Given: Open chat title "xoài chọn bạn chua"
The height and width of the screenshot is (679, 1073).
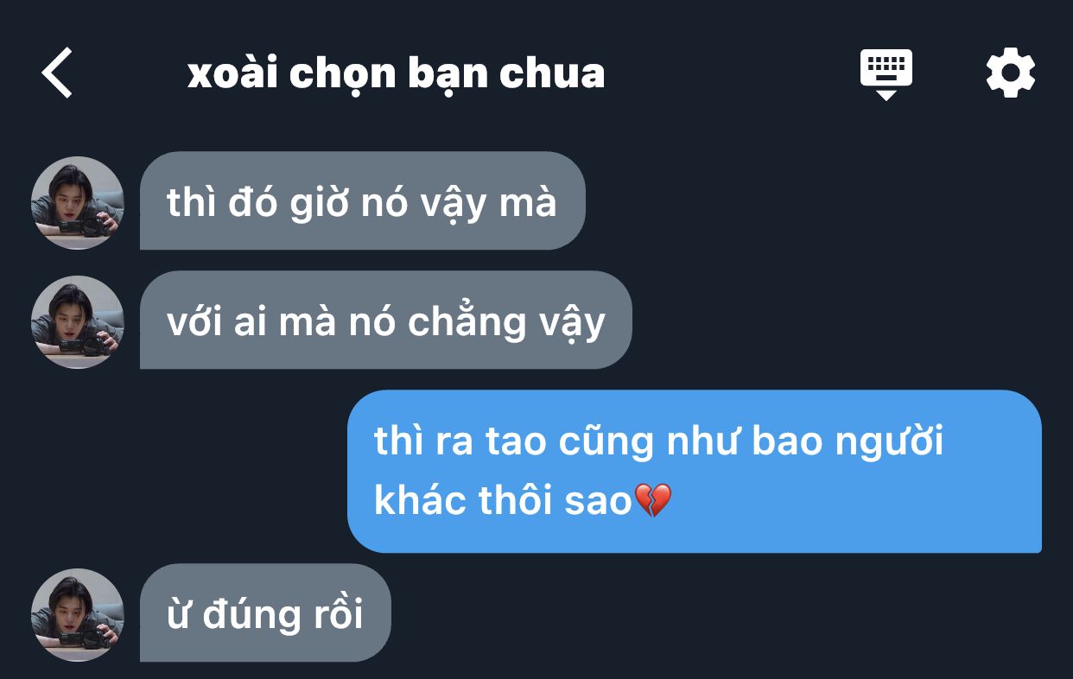Looking at the screenshot, I should [396, 74].
